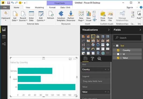
Task: Select the pie chart visualization
Action: click(x=93, y=45)
